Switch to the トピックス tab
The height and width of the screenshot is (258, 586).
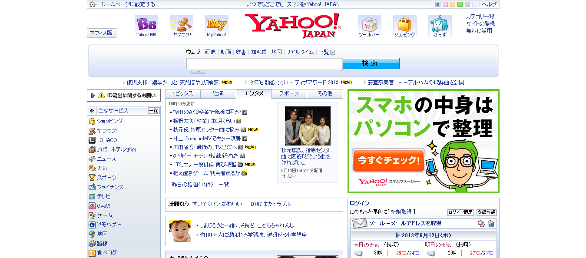coord(182,93)
